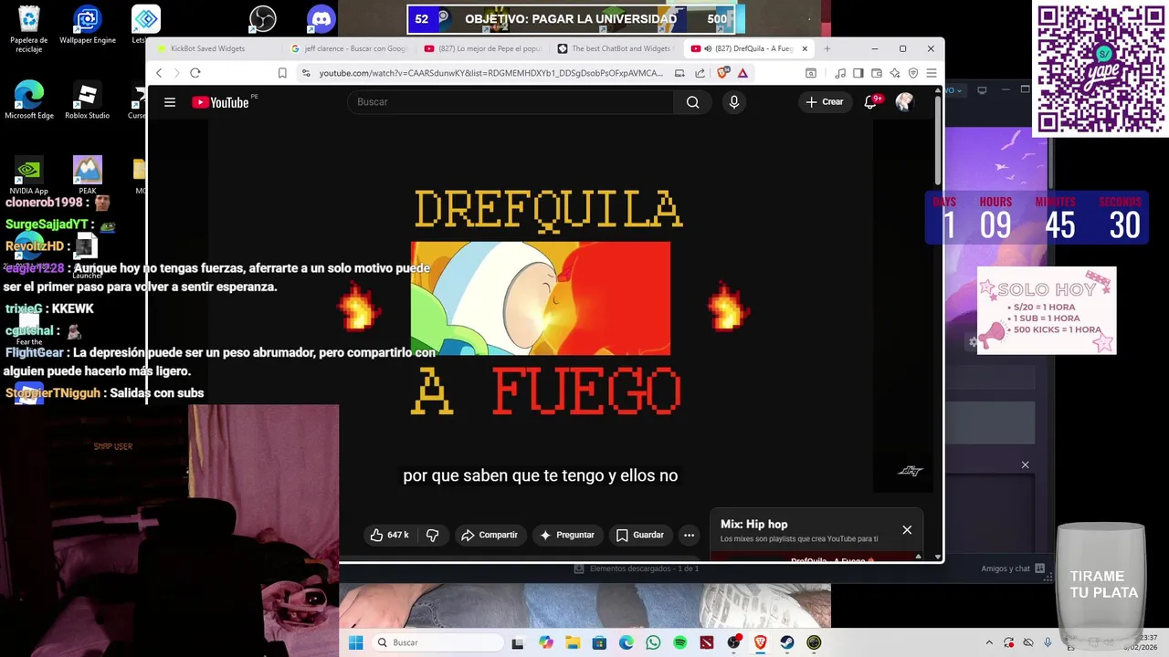Close the DrefQuila - A Fuego tab

[x=805, y=48]
